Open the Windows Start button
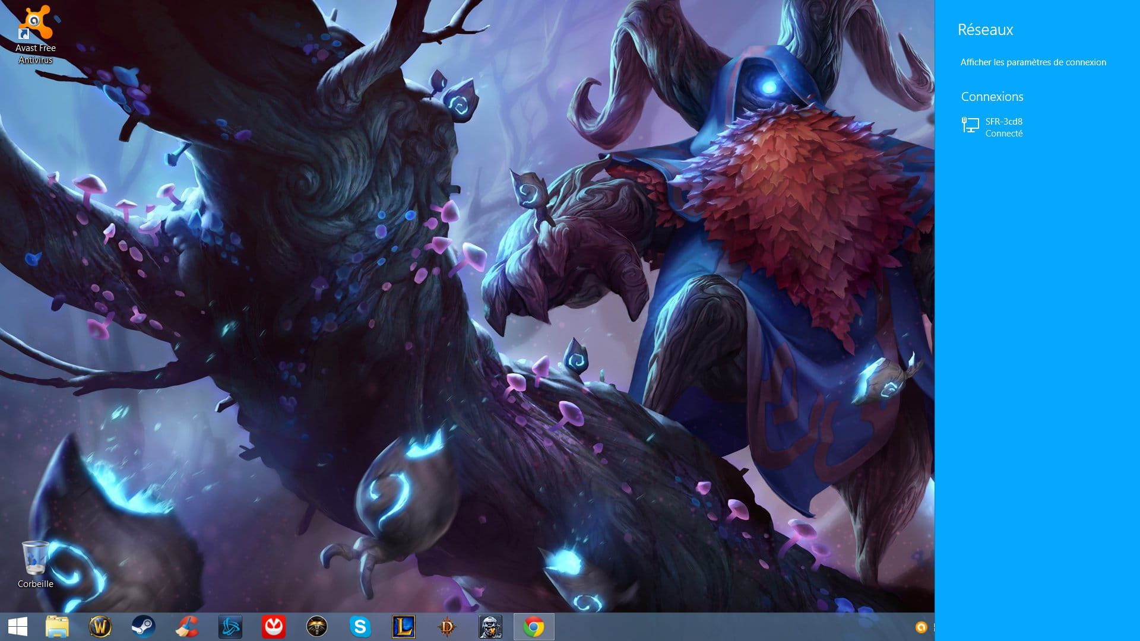 point(18,627)
